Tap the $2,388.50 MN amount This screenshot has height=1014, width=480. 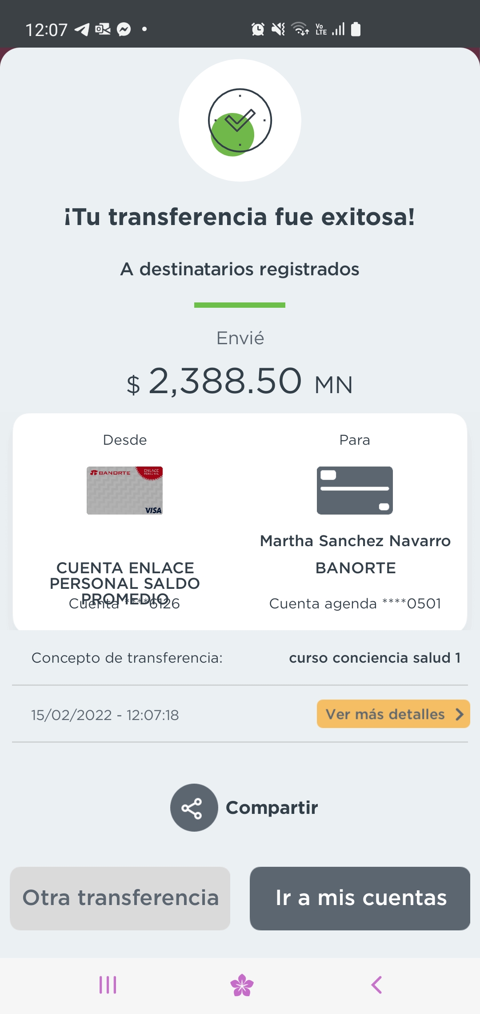click(x=240, y=382)
